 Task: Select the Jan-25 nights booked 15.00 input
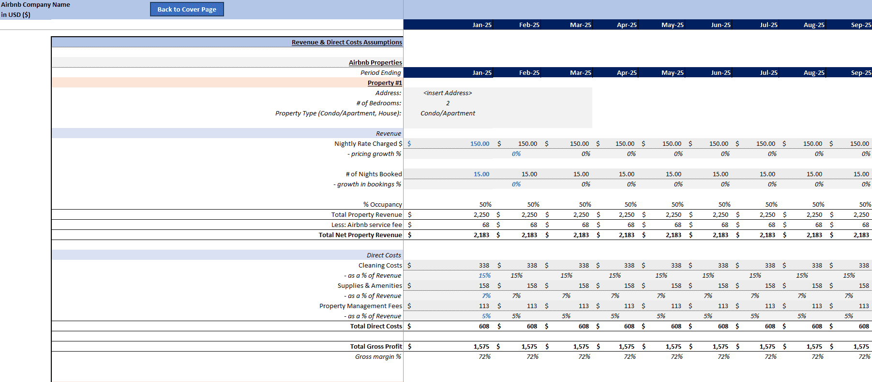click(481, 174)
